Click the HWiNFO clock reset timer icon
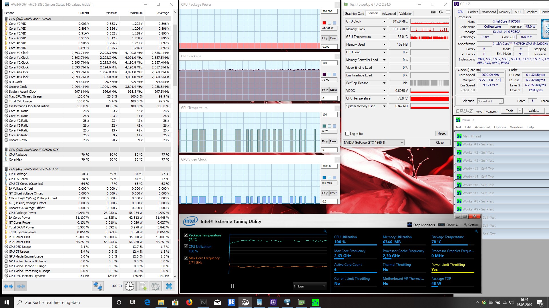This screenshot has width=549, height=308. 130,286
